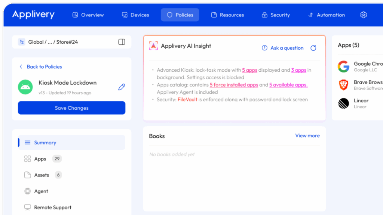Click Ask a question link
Viewport: 383px width, 215px height.
283,48
